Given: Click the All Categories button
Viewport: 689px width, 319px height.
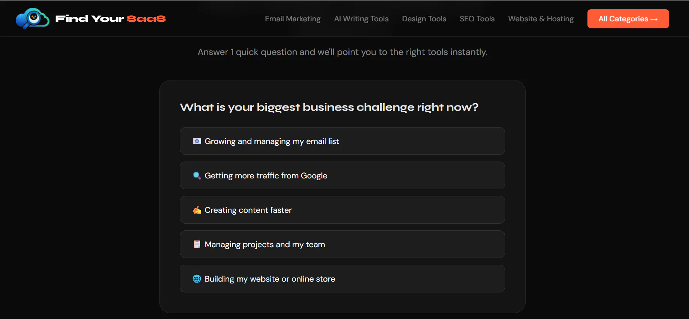Looking at the screenshot, I should click(x=628, y=19).
